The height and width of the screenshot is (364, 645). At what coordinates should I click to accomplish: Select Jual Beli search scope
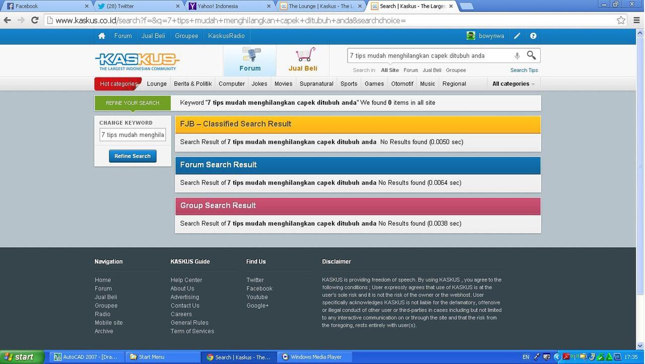pyautogui.click(x=432, y=70)
